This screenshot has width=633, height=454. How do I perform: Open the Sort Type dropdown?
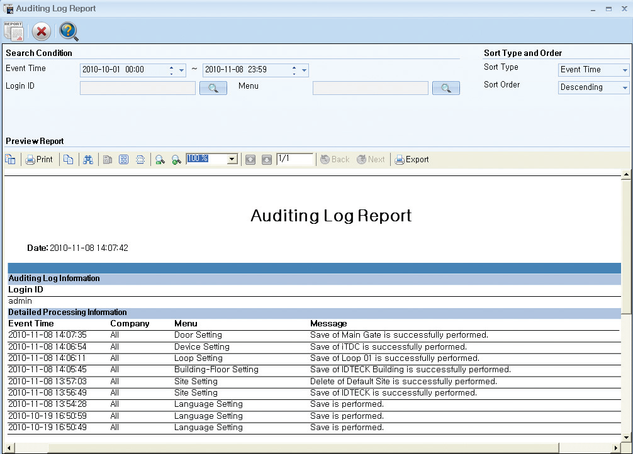[624, 70]
